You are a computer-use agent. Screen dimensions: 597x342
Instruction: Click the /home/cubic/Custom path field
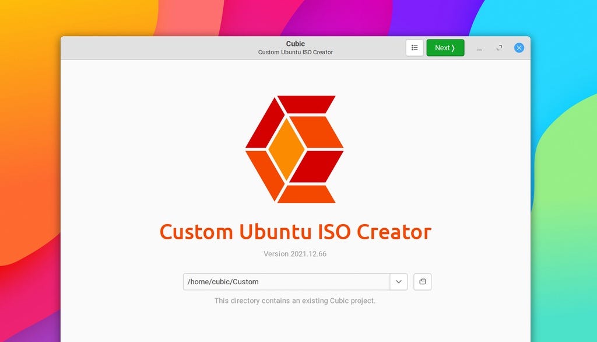(286, 282)
